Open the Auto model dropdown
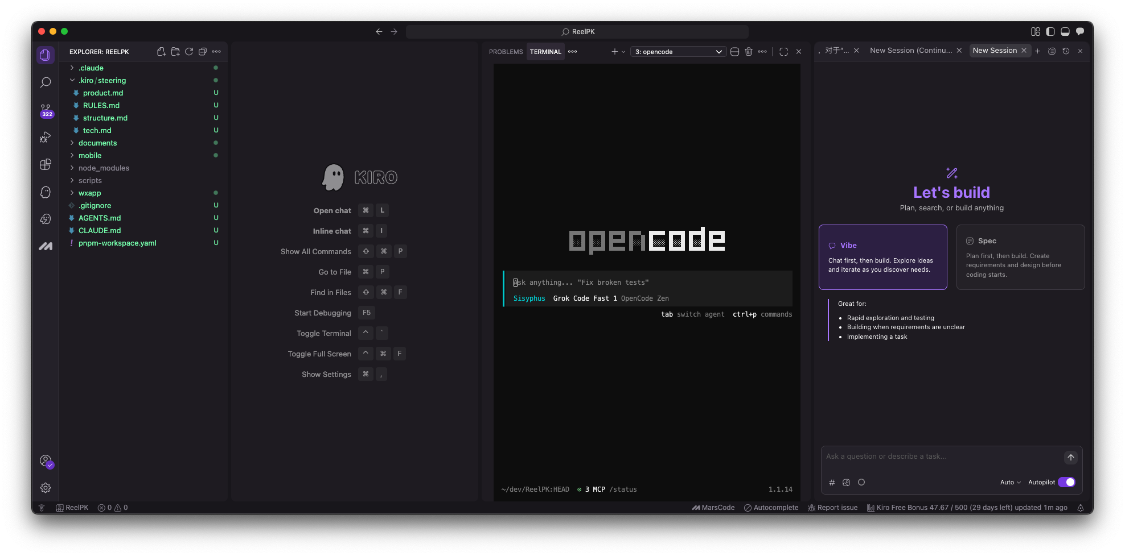This screenshot has width=1125, height=556. [x=1010, y=482]
